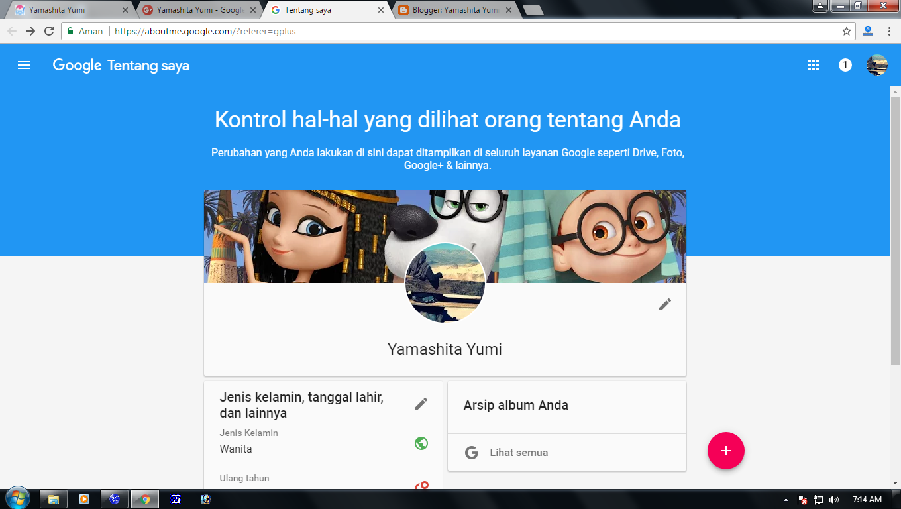Show hidden system tray icons
The image size is (901, 509).
tap(786, 500)
